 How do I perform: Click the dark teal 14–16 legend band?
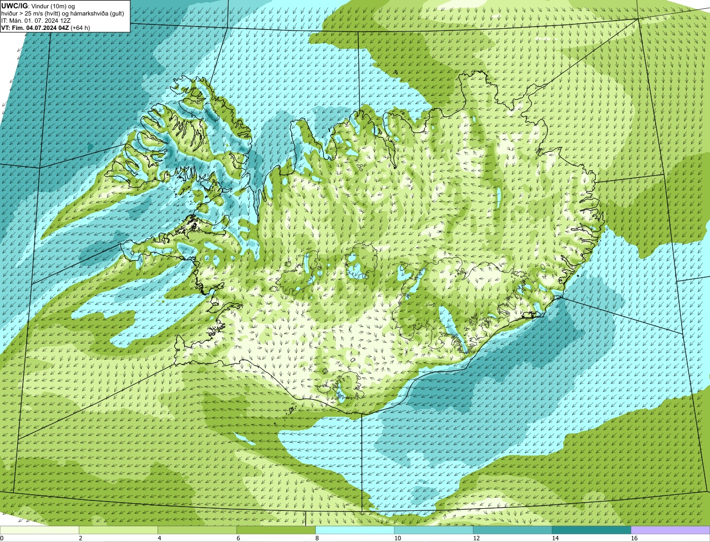pos(591,530)
